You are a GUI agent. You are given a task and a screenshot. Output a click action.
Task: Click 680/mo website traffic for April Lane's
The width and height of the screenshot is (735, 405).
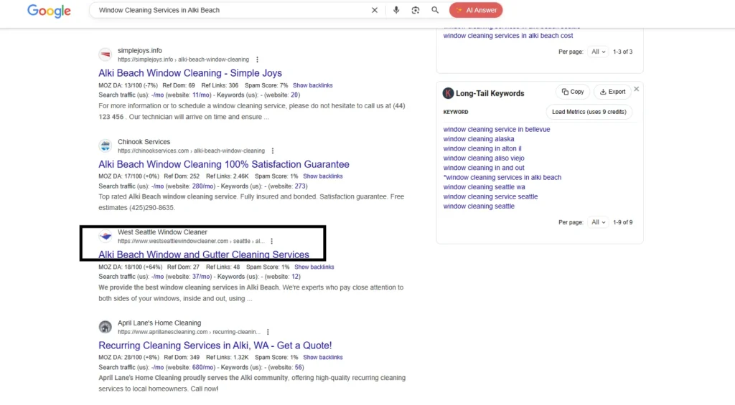tap(203, 368)
